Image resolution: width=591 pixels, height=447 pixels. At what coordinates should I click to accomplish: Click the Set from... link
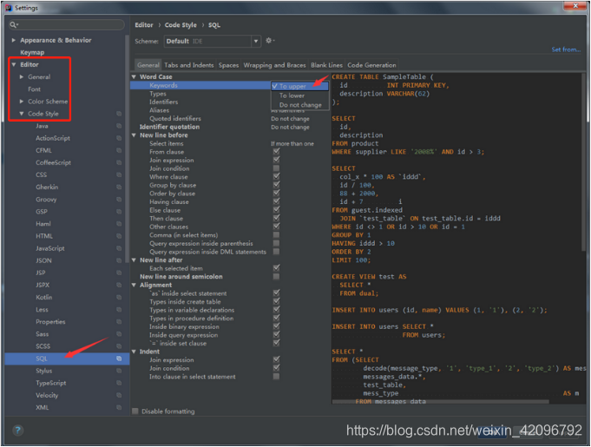(566, 49)
